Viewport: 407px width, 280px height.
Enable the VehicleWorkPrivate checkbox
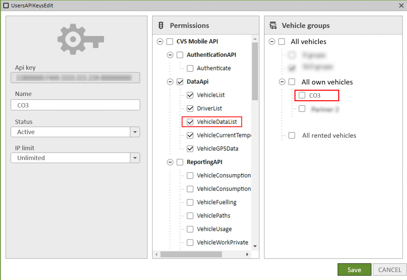[x=190, y=243]
